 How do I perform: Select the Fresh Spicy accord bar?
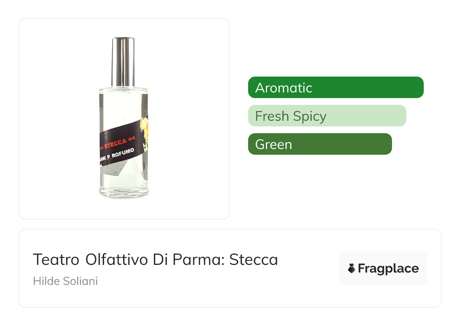point(327,116)
